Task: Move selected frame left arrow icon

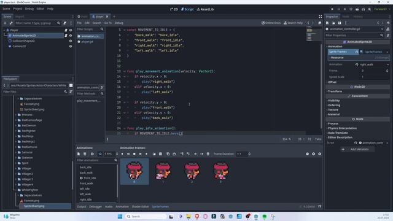Action: pos(196,154)
